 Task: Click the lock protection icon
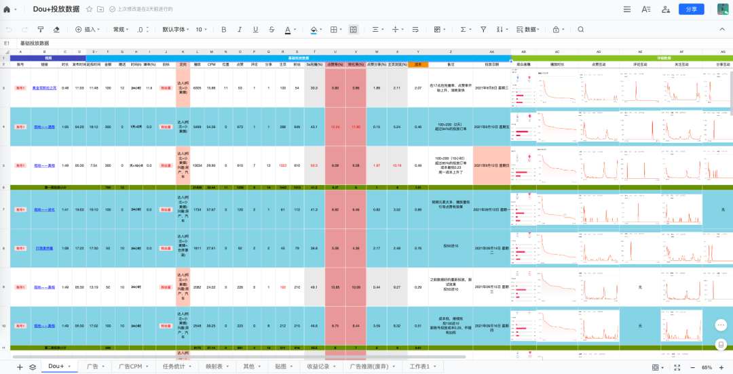click(558, 29)
